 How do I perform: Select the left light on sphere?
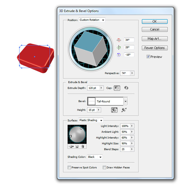(x=70, y=136)
